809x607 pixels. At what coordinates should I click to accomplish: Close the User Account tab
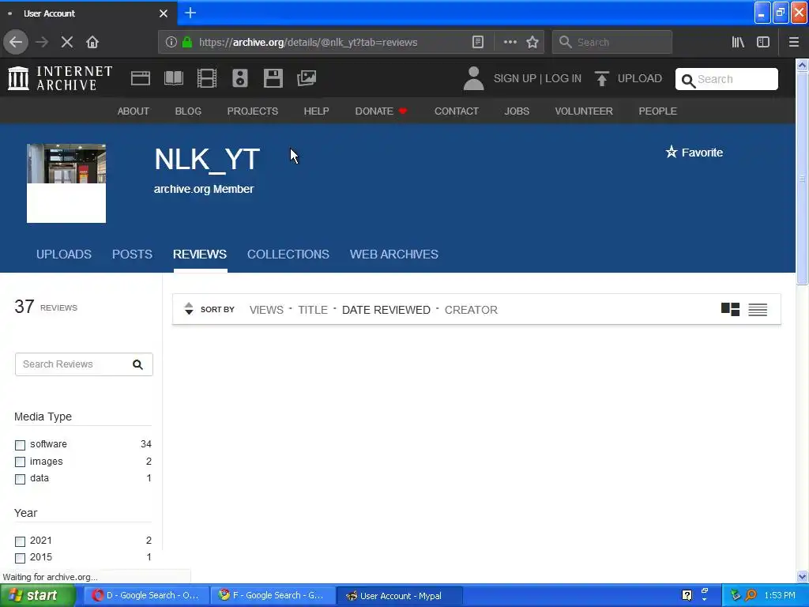pyautogui.click(x=164, y=13)
